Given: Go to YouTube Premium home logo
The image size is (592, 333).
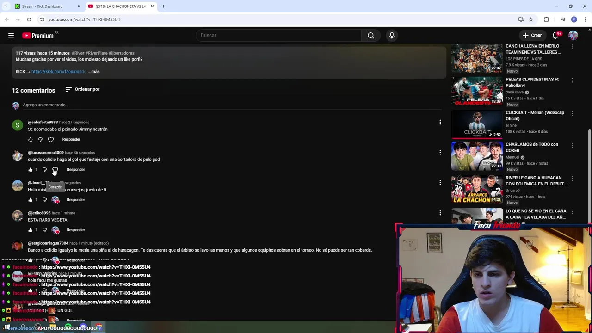Looking at the screenshot, I should pyautogui.click(x=38, y=36).
